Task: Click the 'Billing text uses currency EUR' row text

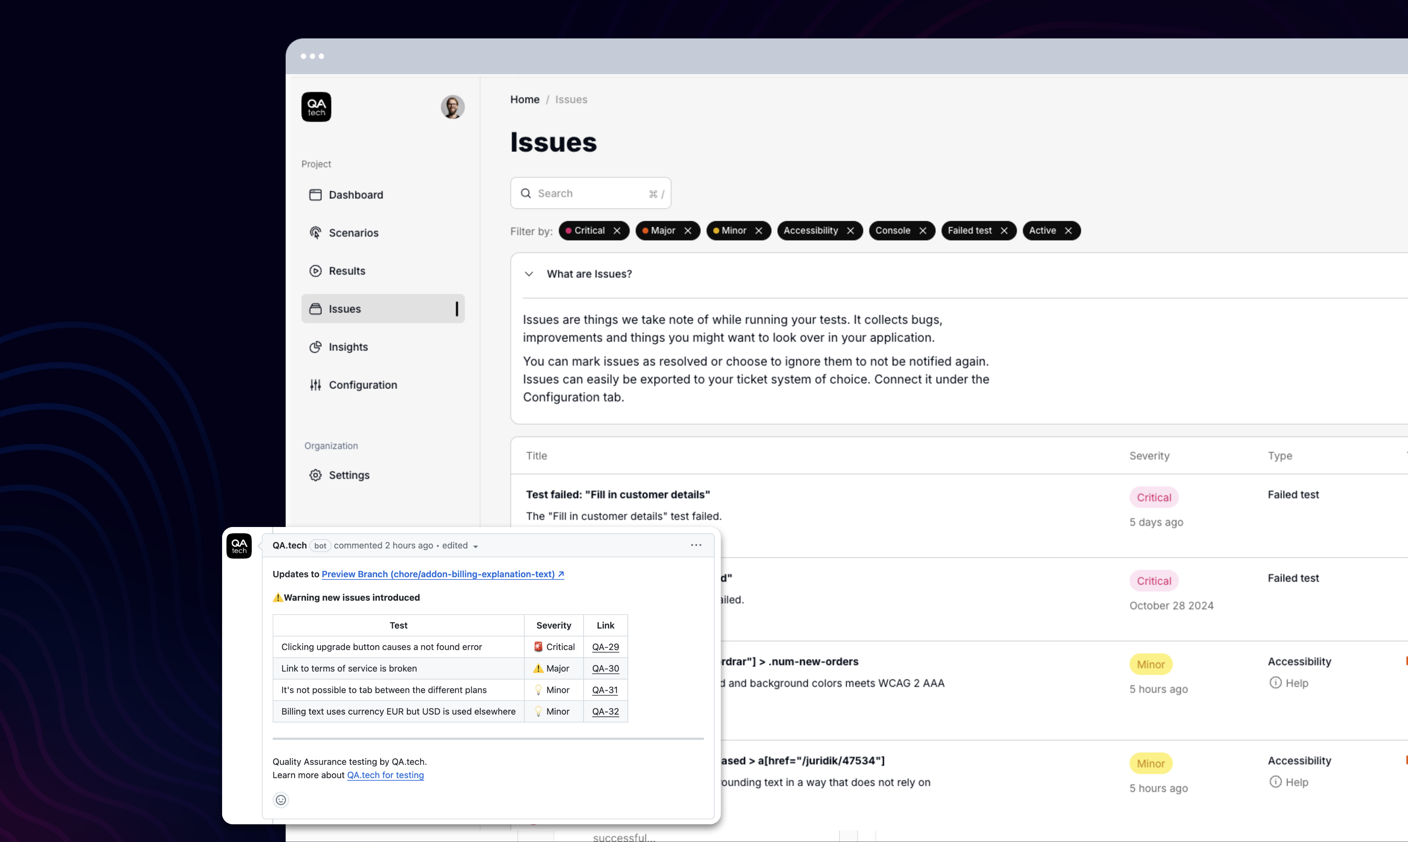Action: tap(398, 712)
